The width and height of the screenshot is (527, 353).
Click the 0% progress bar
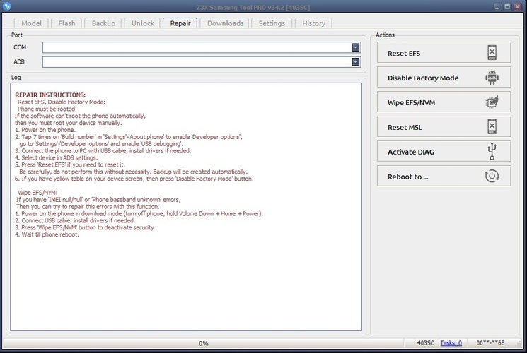point(203,343)
